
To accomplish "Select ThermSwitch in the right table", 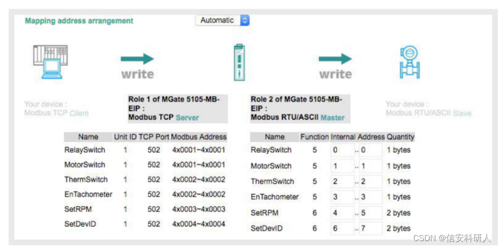I will click(272, 181).
